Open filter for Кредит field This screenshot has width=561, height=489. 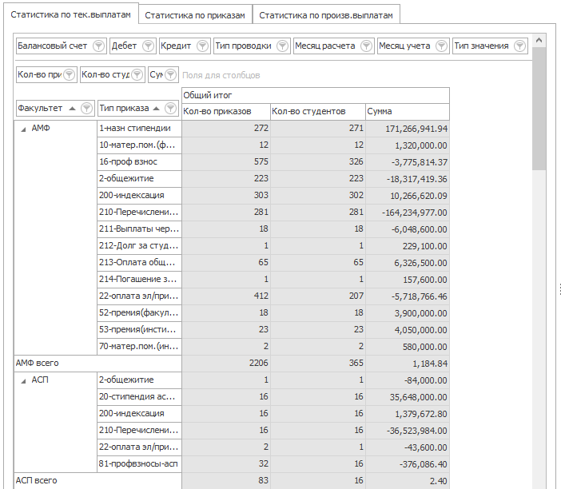tap(202, 46)
